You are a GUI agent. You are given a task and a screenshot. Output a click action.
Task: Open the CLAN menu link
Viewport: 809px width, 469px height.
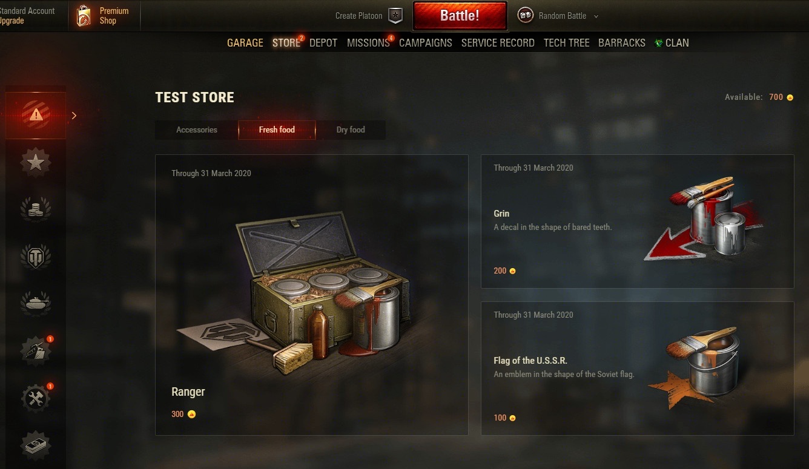[x=672, y=43]
